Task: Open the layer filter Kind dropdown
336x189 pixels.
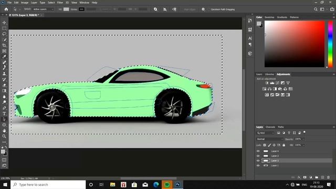Action: click(266, 133)
